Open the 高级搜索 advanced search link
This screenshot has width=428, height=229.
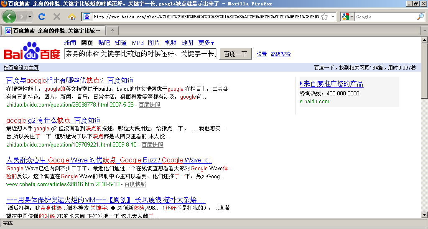[280, 54]
